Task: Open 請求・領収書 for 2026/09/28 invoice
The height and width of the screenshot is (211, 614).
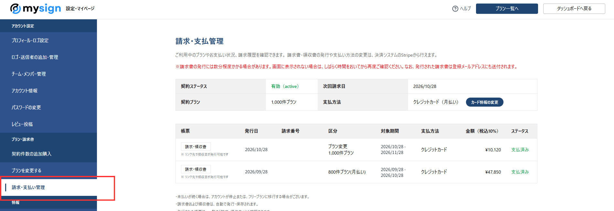Action: (x=196, y=169)
